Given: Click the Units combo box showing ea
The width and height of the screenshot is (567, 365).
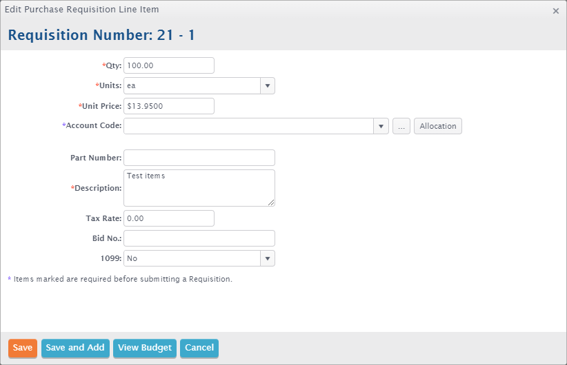Looking at the screenshot, I should 192,86.
